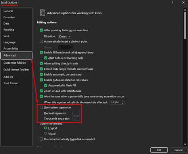Go to the Proofing category

pyautogui.click(x=9, y=30)
